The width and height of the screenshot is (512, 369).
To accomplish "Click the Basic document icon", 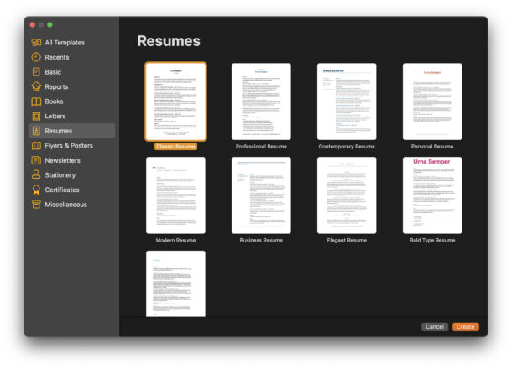I will coord(36,72).
